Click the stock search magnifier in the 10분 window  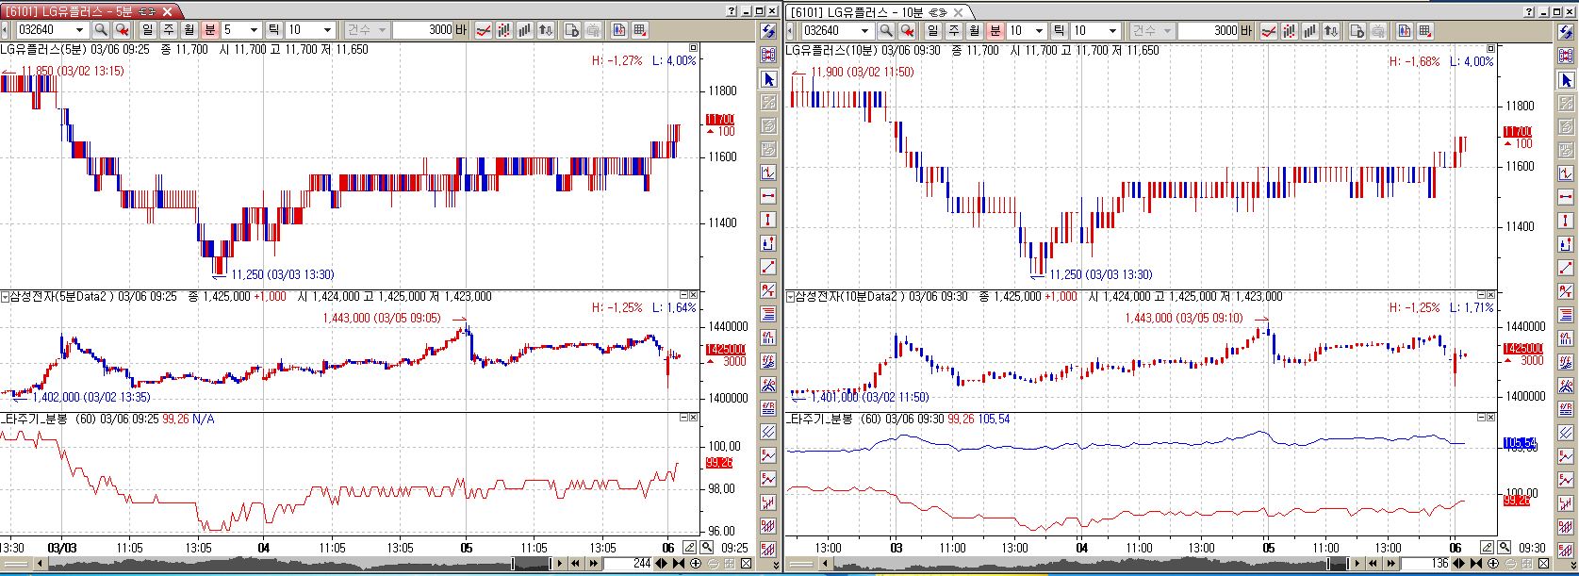885,30
